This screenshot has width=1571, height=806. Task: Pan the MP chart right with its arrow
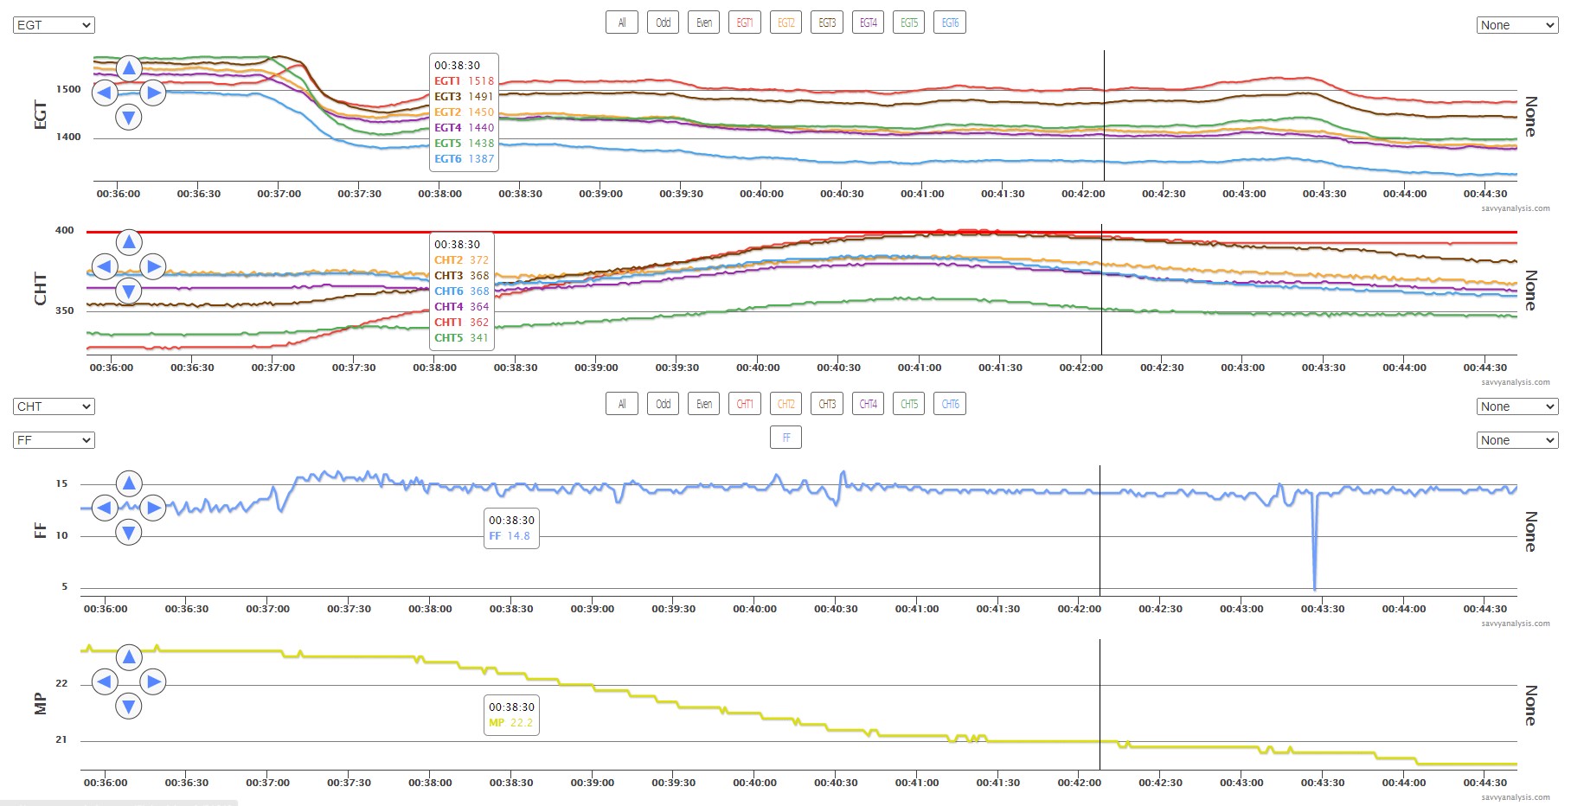[x=153, y=682]
